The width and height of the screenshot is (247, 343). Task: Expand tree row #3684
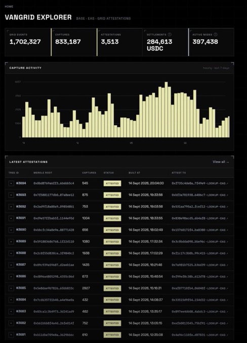[11, 300]
